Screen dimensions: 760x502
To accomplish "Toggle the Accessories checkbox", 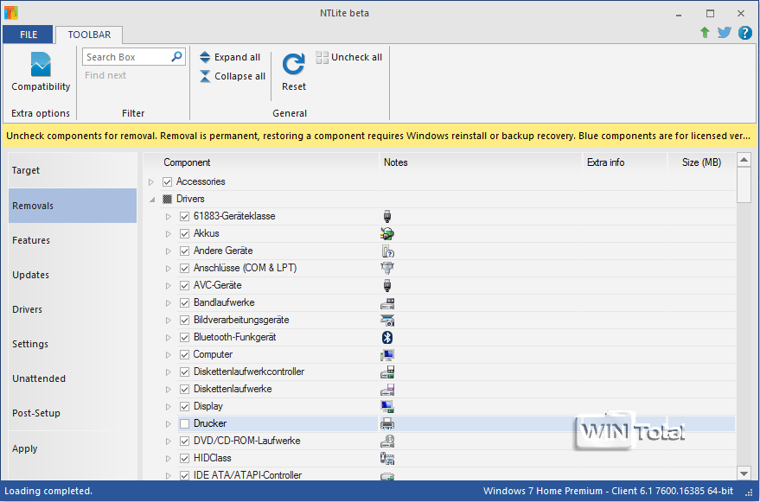I will tap(167, 181).
